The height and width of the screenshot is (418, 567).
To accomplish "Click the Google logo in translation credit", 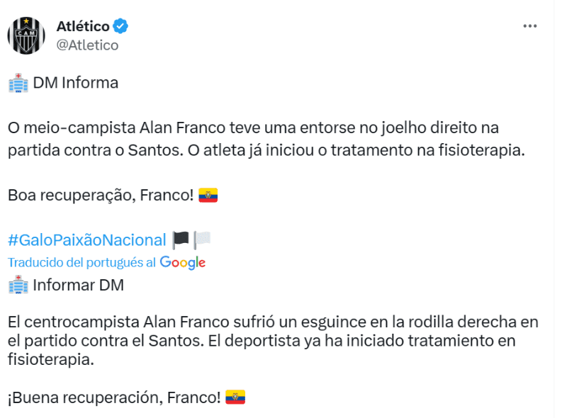I will tap(183, 262).
